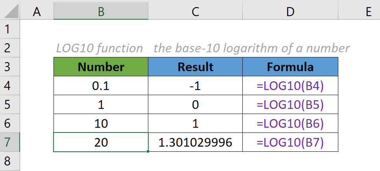Click the Formula header cell
This screenshot has height=171, width=380.
click(290, 67)
